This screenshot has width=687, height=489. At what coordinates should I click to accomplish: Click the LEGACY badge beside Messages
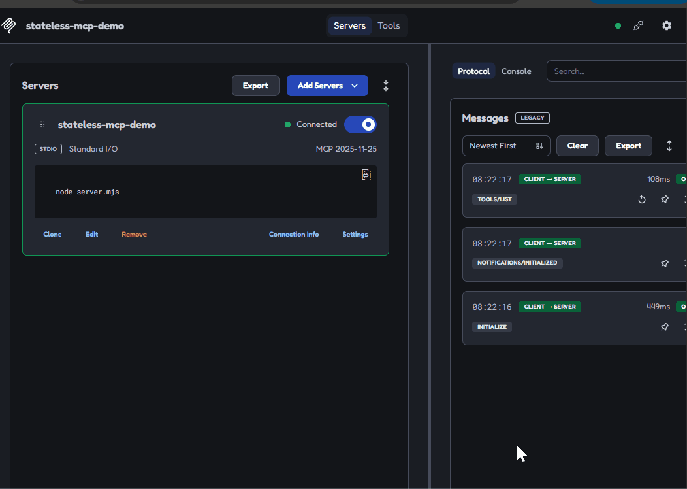tap(532, 118)
